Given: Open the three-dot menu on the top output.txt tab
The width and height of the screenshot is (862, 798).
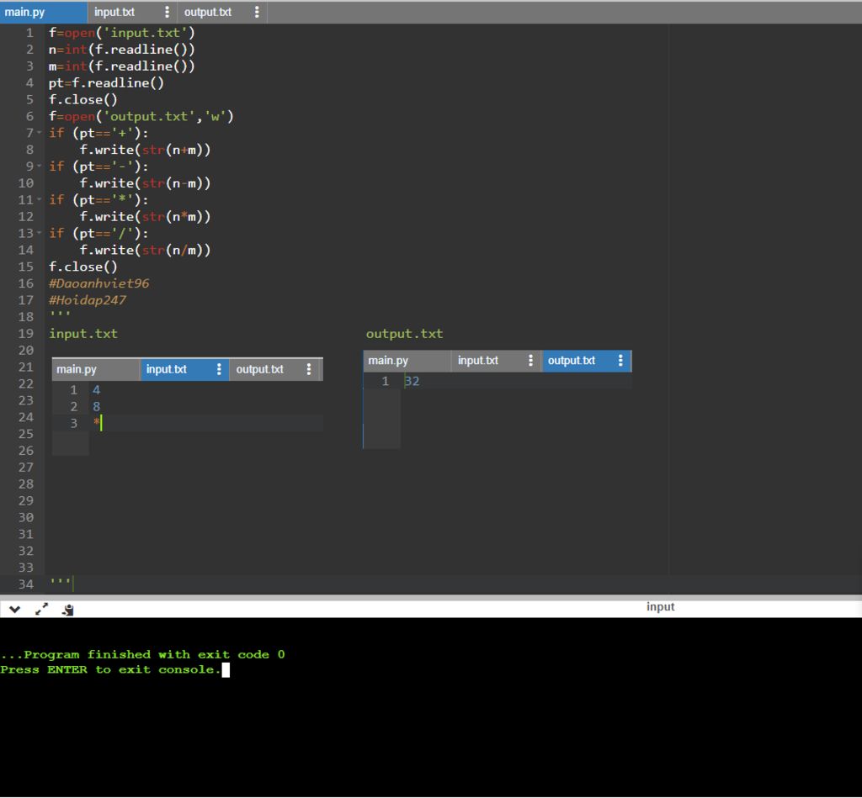Looking at the screenshot, I should 257,12.
